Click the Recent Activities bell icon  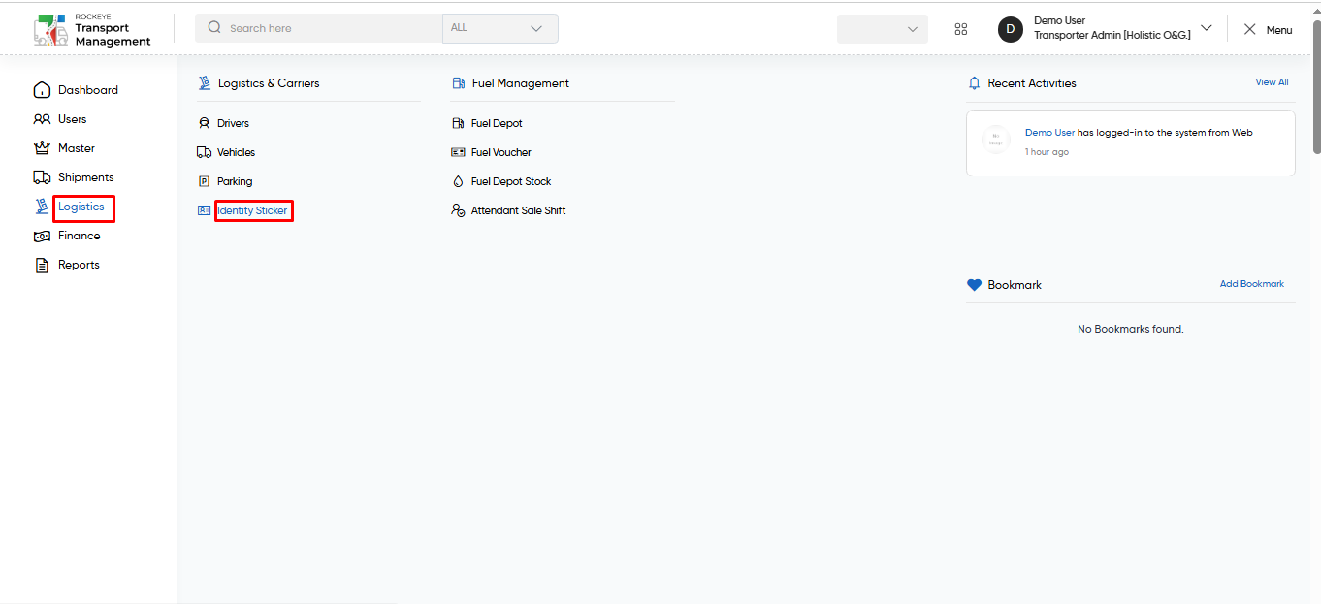point(975,83)
